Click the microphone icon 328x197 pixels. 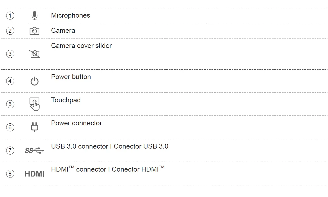[x=34, y=16]
